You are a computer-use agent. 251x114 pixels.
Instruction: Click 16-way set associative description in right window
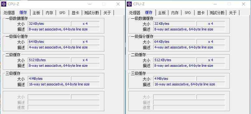pos(189,84)
